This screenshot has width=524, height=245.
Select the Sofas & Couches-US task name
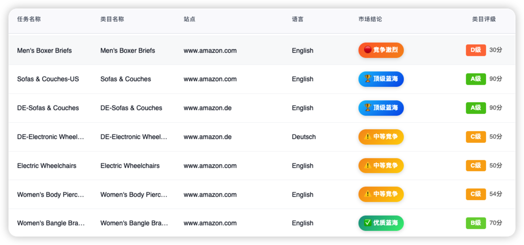(48, 79)
